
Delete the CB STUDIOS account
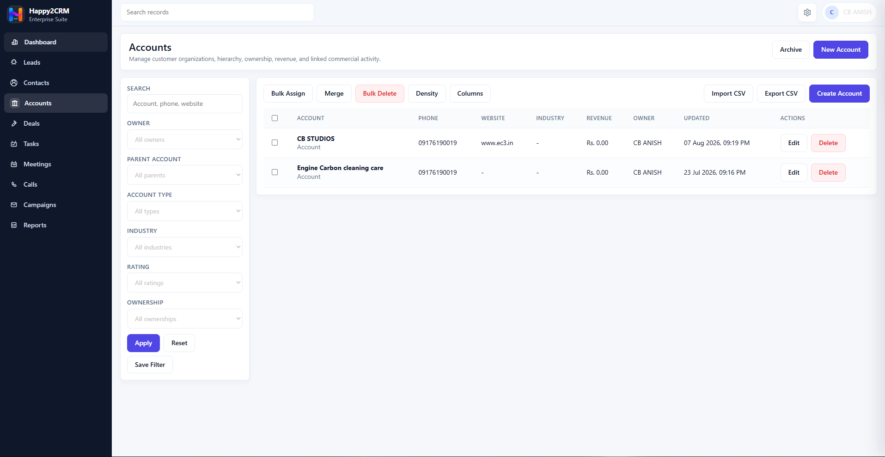tap(828, 143)
